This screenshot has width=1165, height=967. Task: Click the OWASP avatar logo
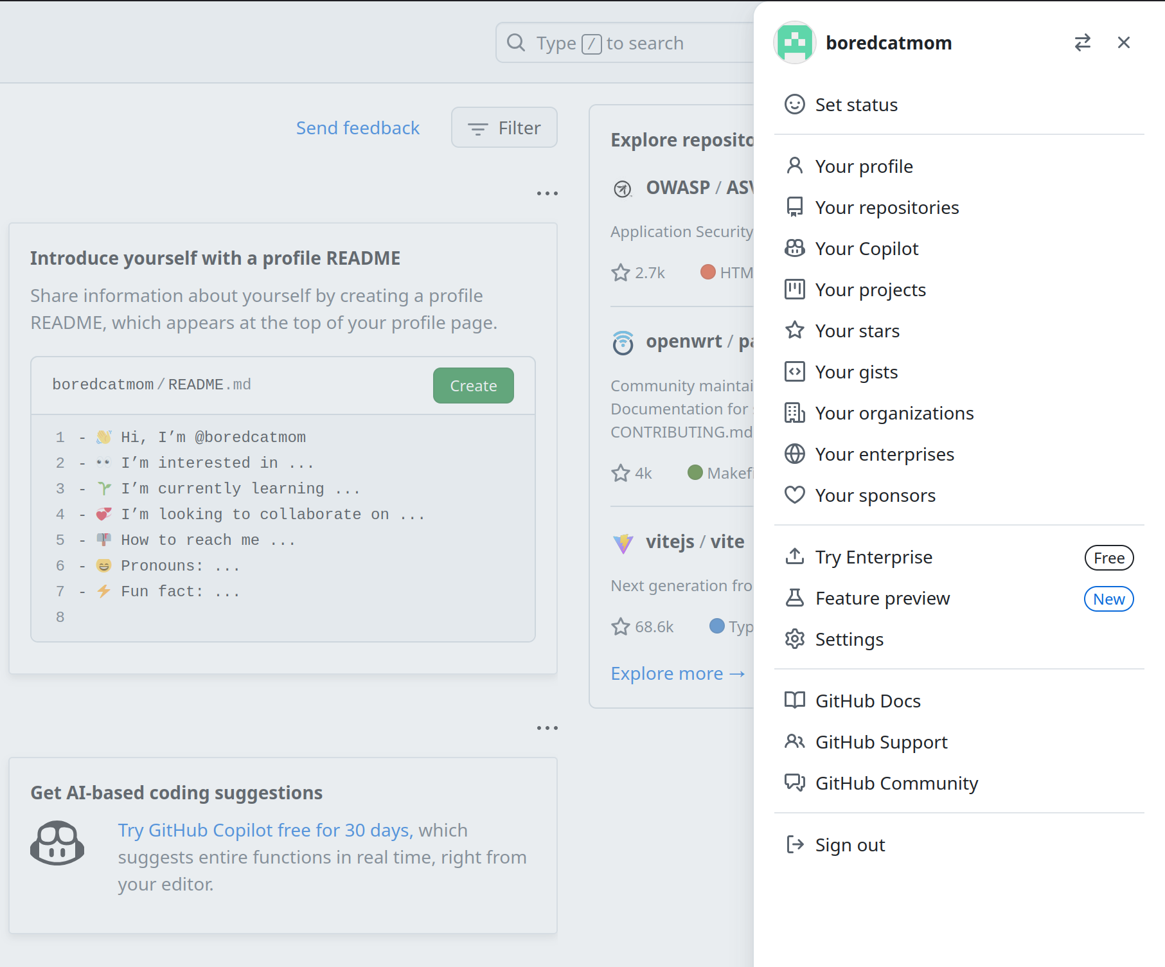point(623,189)
